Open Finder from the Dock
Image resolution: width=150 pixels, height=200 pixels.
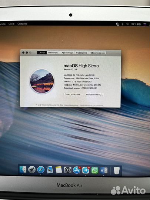[23, 170]
